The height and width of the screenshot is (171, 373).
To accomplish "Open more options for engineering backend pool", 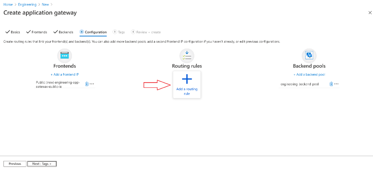I will 336,84.
